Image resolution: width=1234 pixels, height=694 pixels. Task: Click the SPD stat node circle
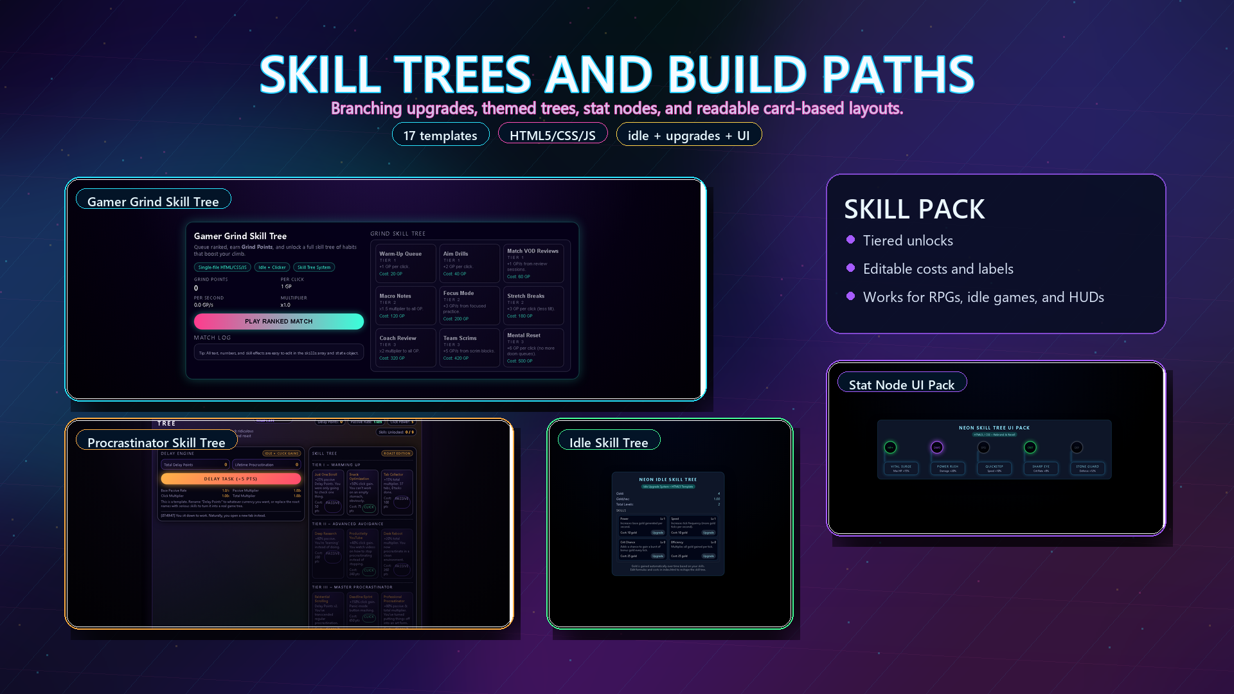click(983, 447)
